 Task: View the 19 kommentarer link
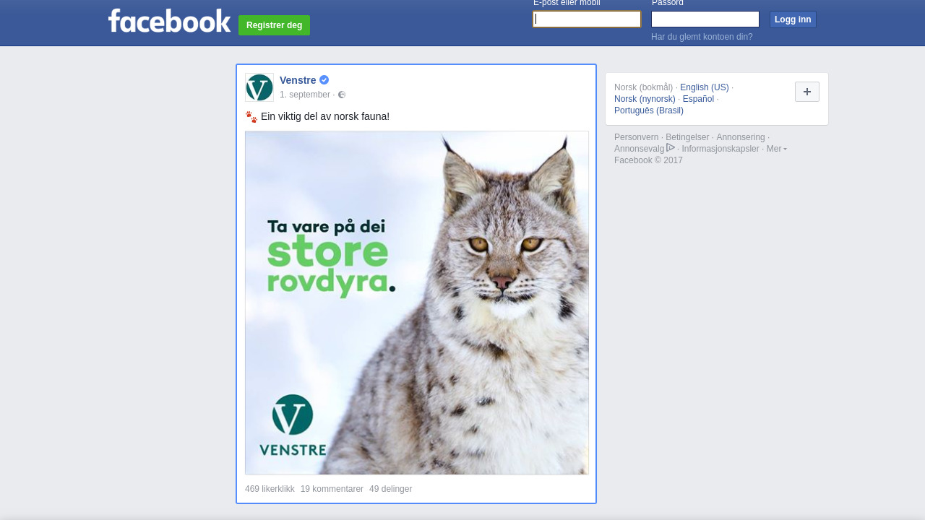click(332, 489)
